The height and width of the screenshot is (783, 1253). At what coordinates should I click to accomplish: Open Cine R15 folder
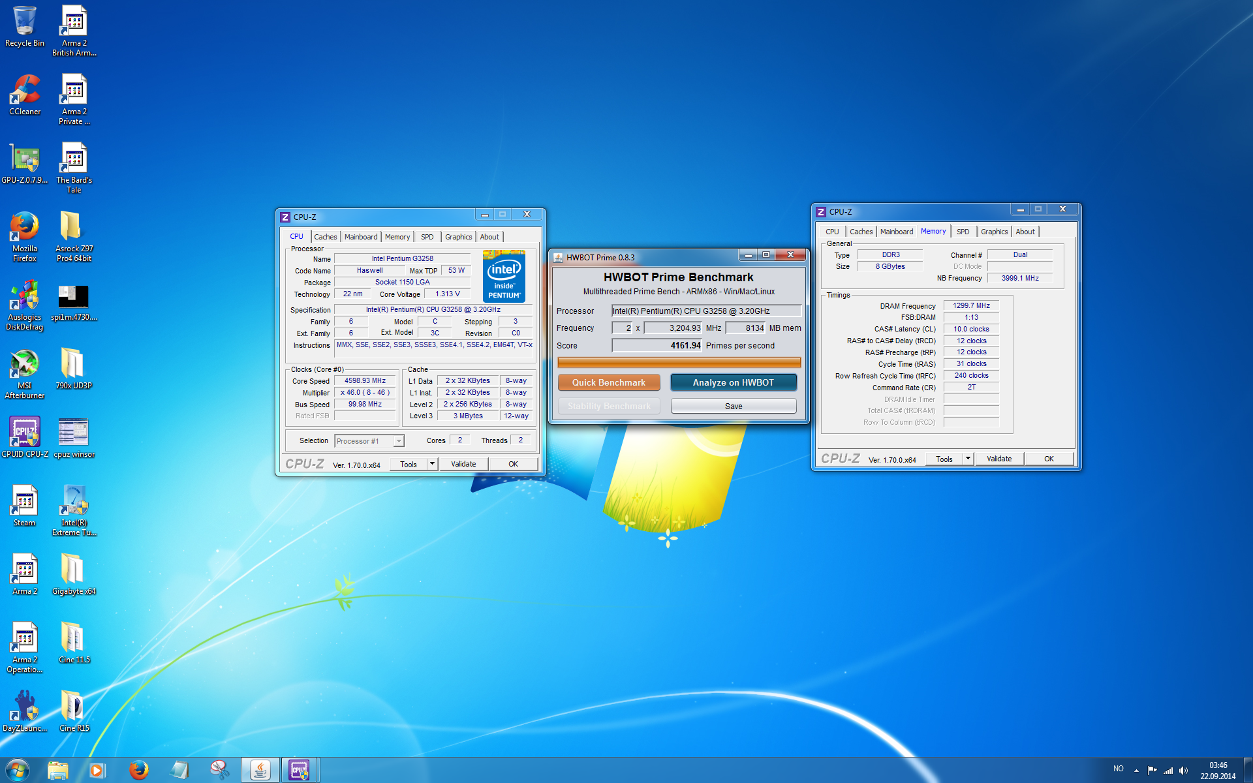74,711
